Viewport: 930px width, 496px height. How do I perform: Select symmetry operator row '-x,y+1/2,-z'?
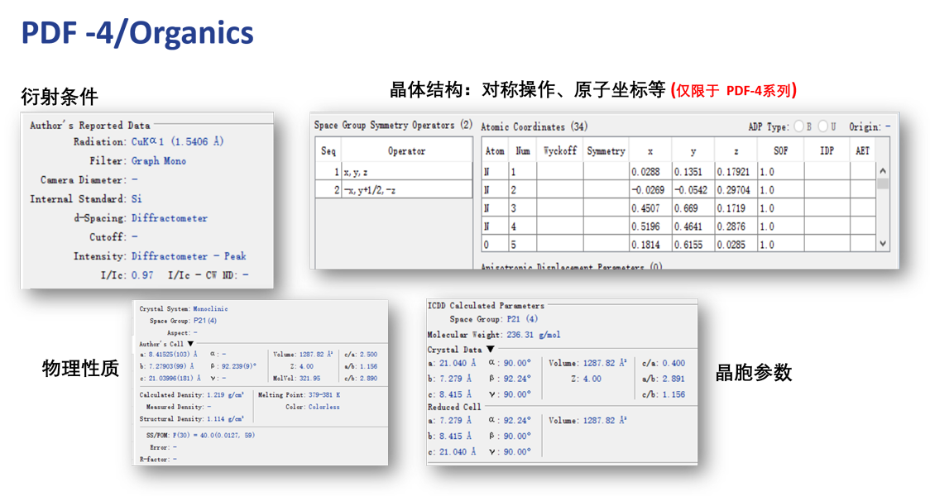(x=394, y=190)
